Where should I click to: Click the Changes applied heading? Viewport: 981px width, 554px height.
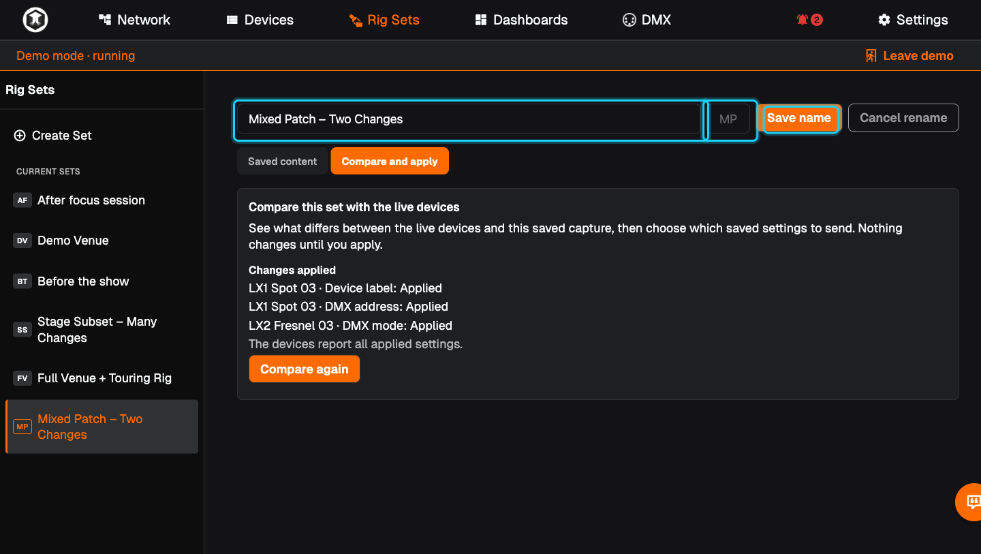292,270
